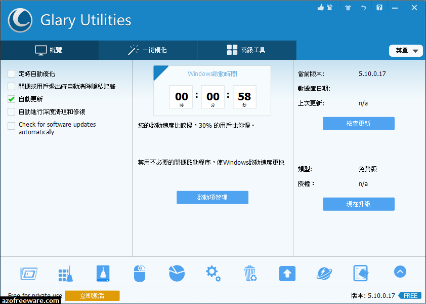Screen dimensions: 426x304
Task: Open help question mark icon
Action: tap(379, 8)
